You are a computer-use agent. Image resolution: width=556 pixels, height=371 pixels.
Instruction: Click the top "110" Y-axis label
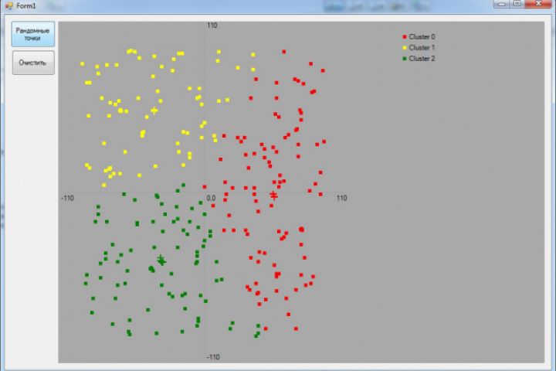pyautogui.click(x=212, y=26)
